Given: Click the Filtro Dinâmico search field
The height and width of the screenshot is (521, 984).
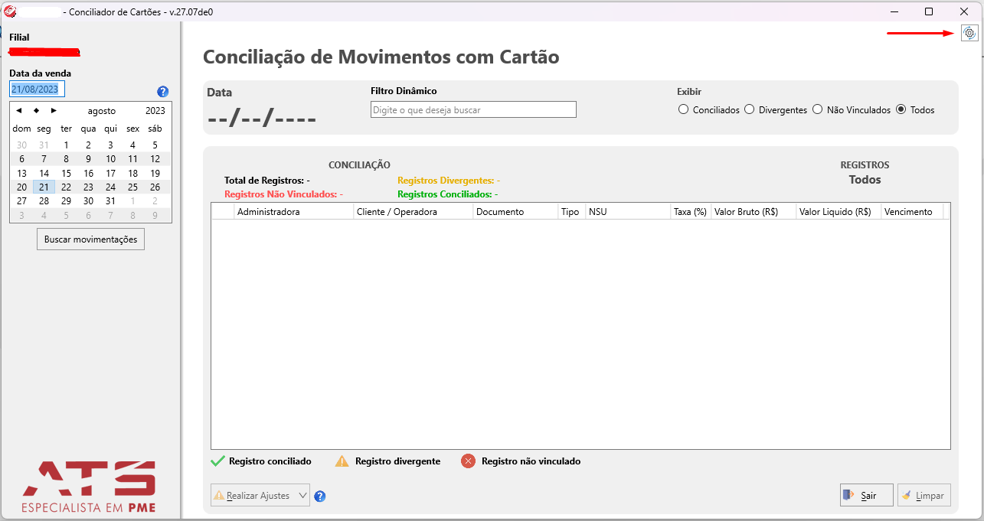Looking at the screenshot, I should 473,110.
